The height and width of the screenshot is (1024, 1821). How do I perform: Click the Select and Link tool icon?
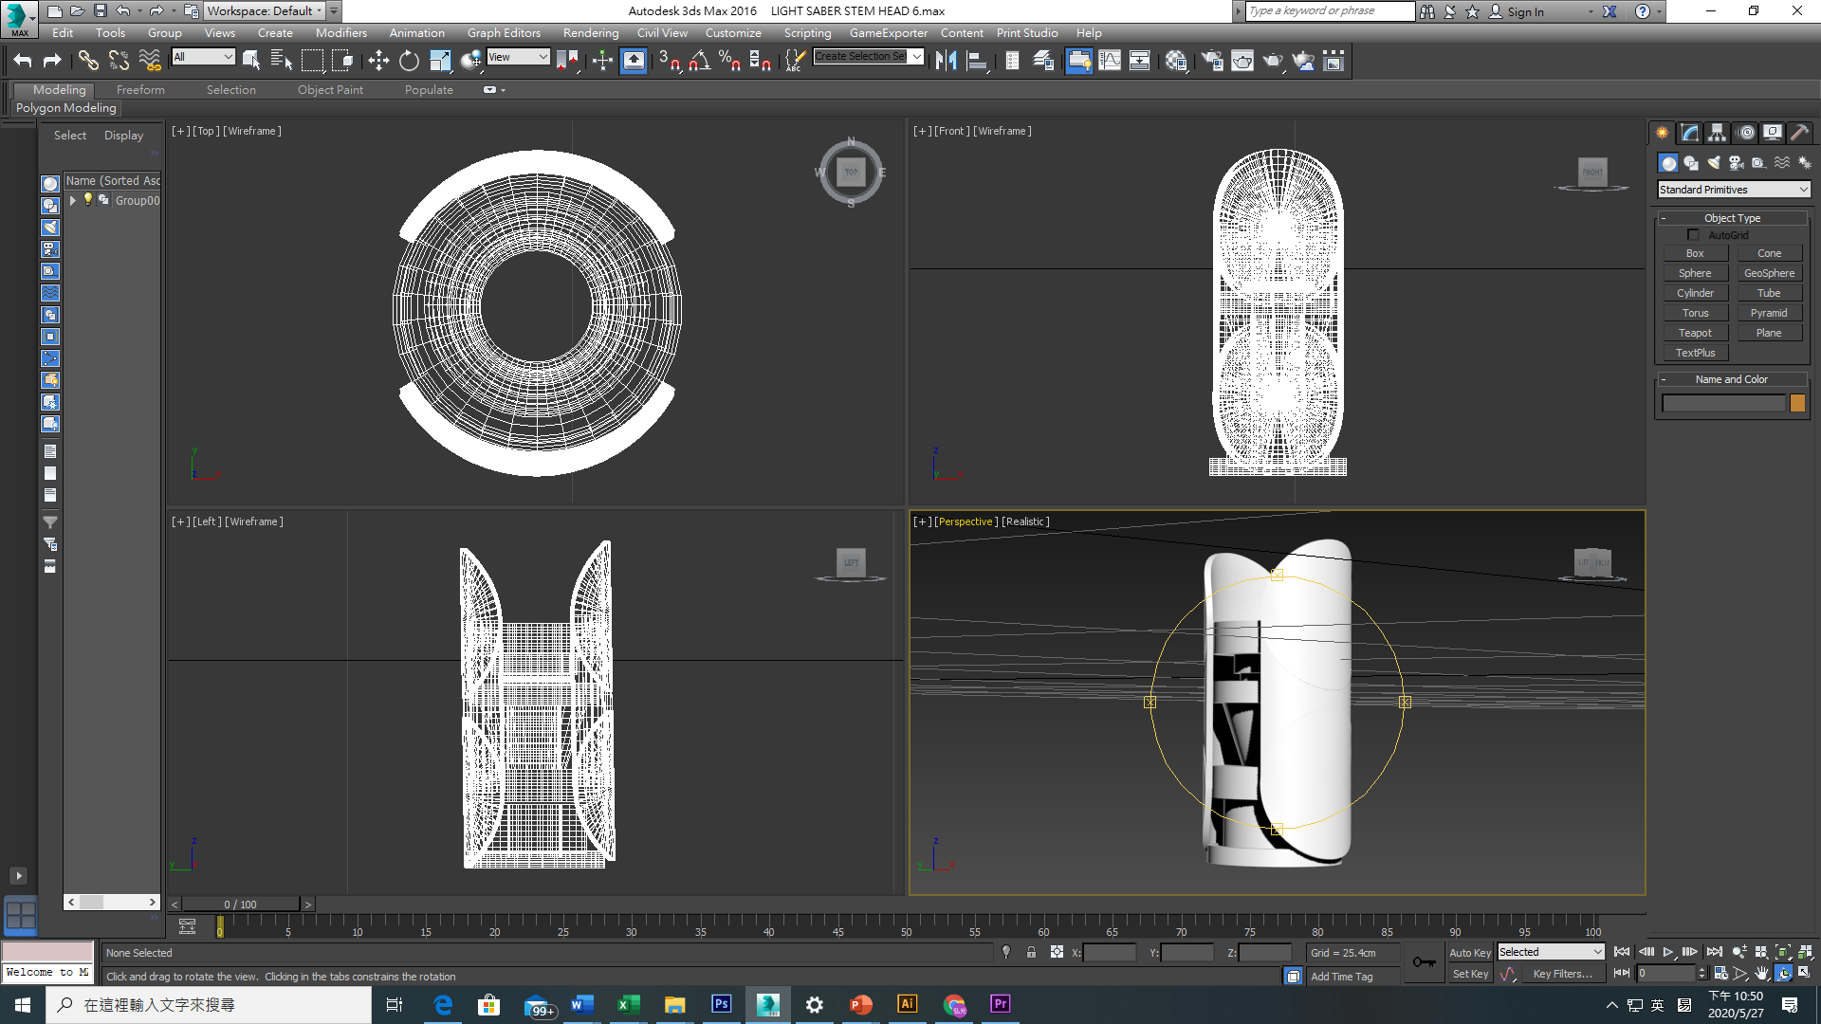(88, 61)
